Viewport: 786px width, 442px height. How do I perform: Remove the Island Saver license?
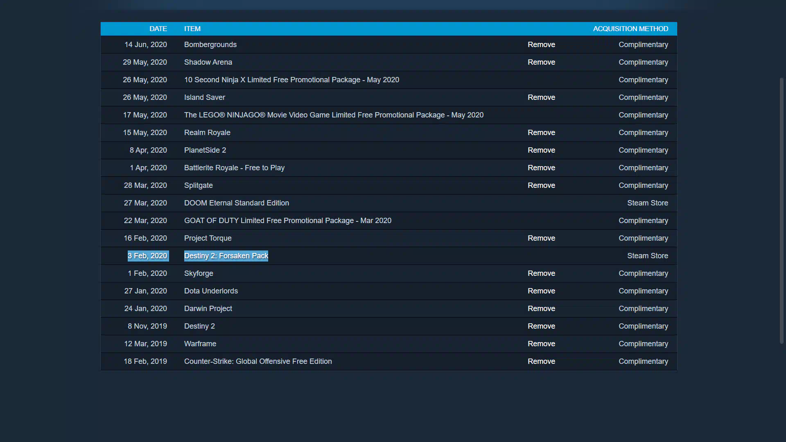point(541,97)
